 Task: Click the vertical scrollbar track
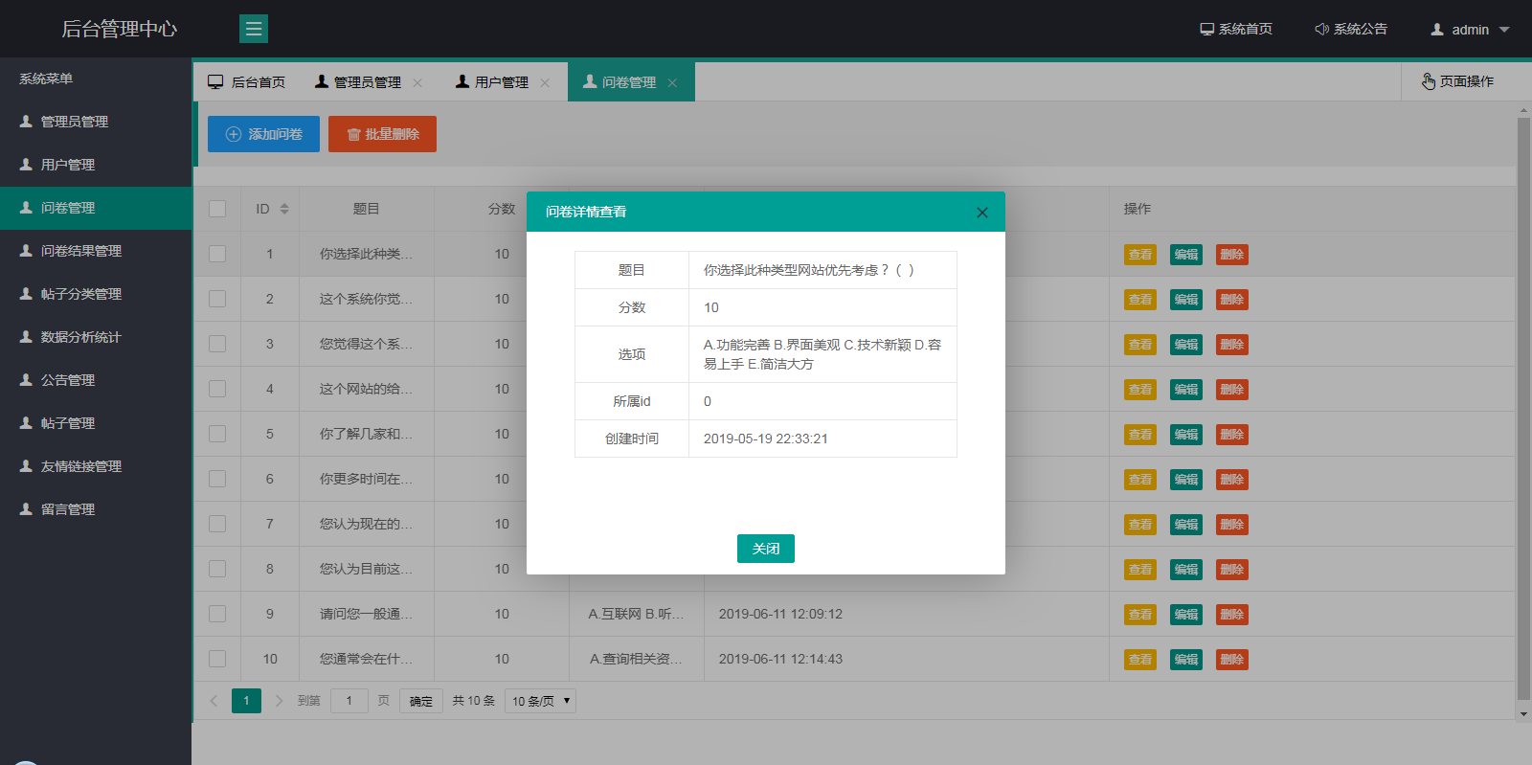[1523, 412]
